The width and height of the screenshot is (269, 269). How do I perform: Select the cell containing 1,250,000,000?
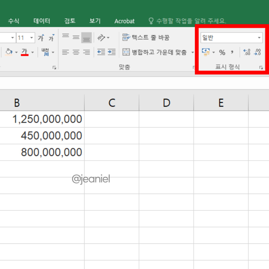click(42, 119)
